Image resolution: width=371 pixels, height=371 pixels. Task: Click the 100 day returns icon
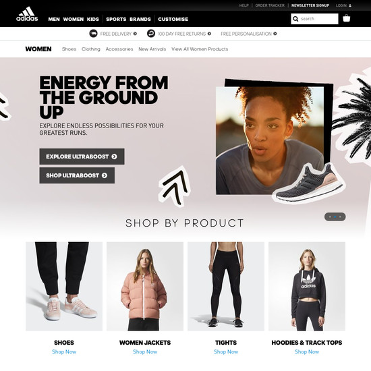pos(151,34)
